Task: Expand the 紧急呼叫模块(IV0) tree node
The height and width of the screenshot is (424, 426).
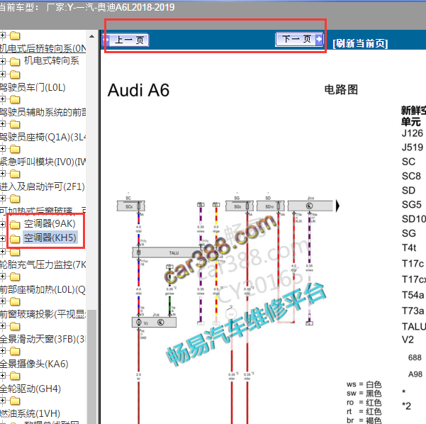Action: click(x=2, y=149)
